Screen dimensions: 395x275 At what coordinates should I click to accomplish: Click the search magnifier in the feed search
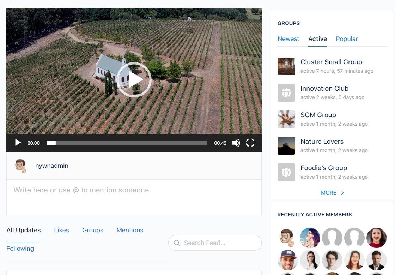(177, 243)
